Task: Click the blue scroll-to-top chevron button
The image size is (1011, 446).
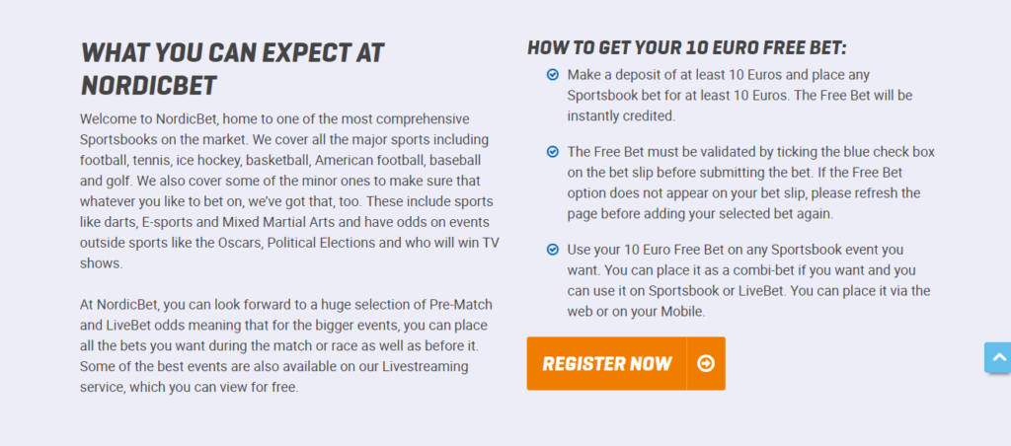Action: click(999, 357)
